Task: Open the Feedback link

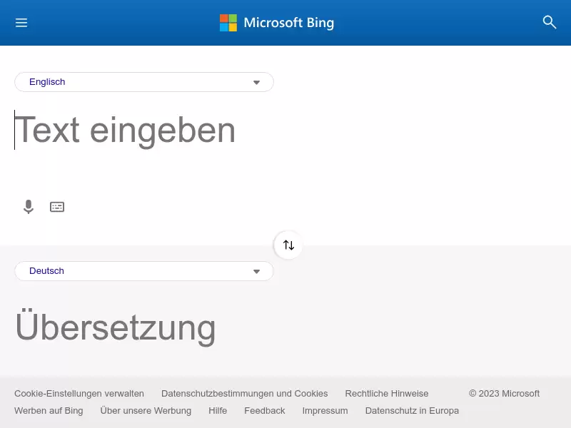Action: tap(265, 411)
